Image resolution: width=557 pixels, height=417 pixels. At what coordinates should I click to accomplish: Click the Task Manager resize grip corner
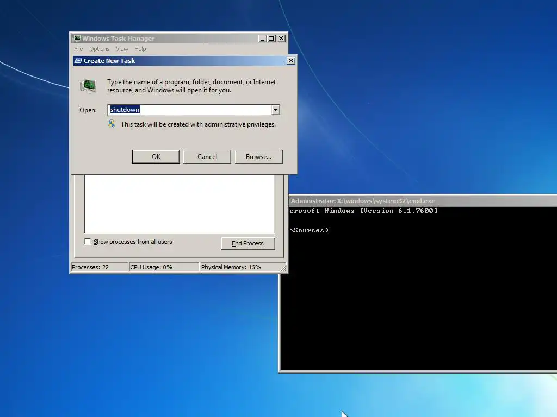(283, 269)
